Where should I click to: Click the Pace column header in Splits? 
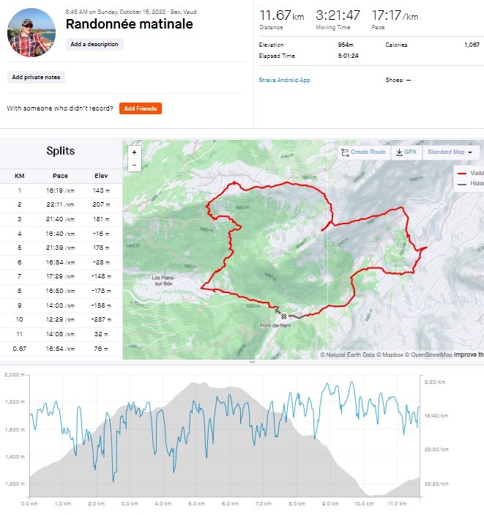pyautogui.click(x=61, y=176)
